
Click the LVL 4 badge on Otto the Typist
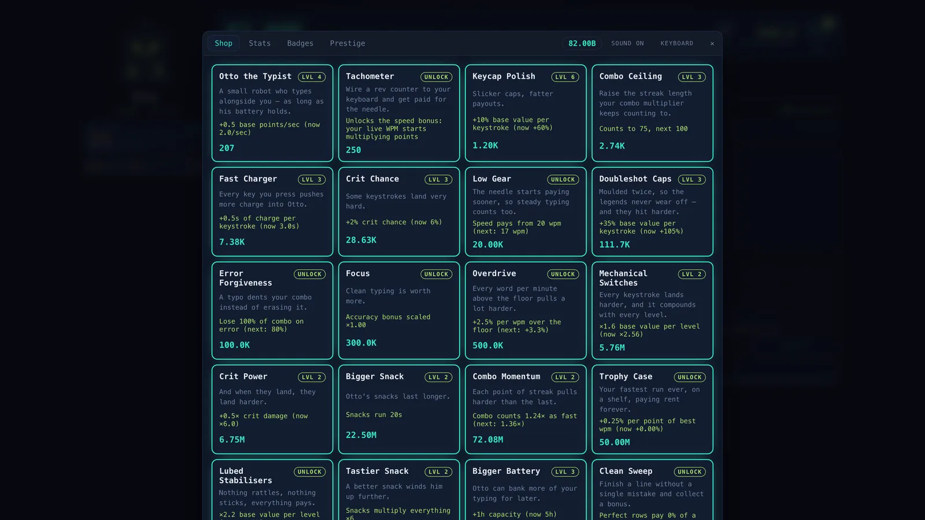click(312, 77)
